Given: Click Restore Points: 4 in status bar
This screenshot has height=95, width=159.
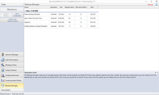Looking at the screenshot, I should tap(5, 94).
